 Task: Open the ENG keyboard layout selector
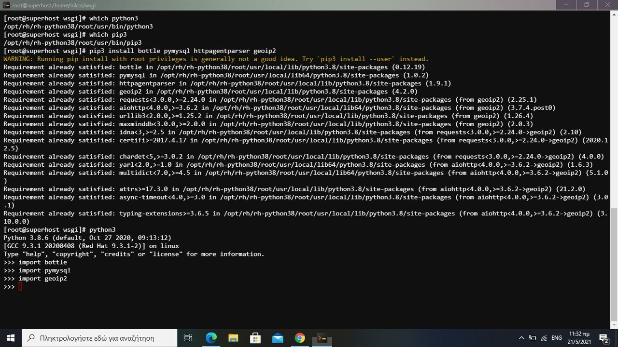(x=556, y=338)
